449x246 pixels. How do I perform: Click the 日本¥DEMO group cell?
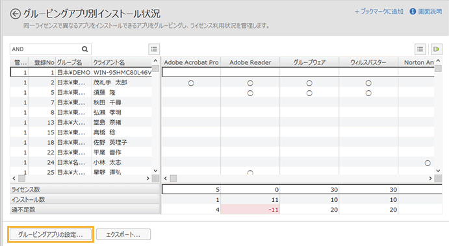pos(73,72)
